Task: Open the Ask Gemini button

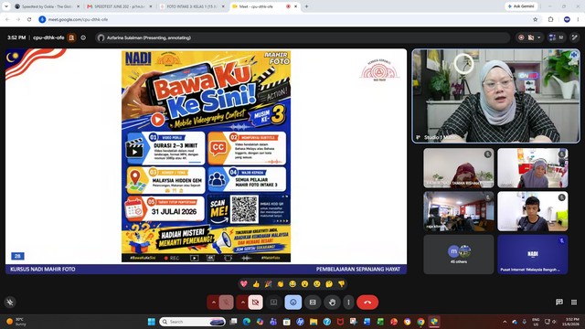Action: [x=522, y=6]
